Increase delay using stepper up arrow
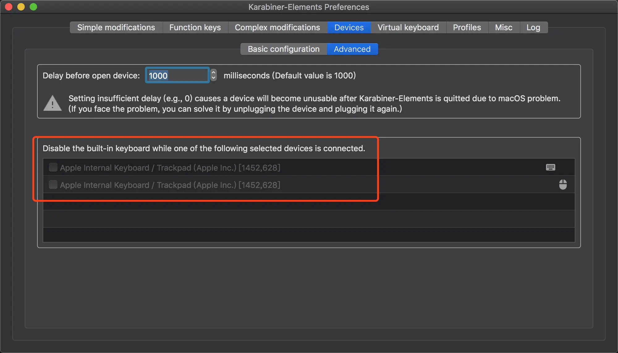 point(213,73)
